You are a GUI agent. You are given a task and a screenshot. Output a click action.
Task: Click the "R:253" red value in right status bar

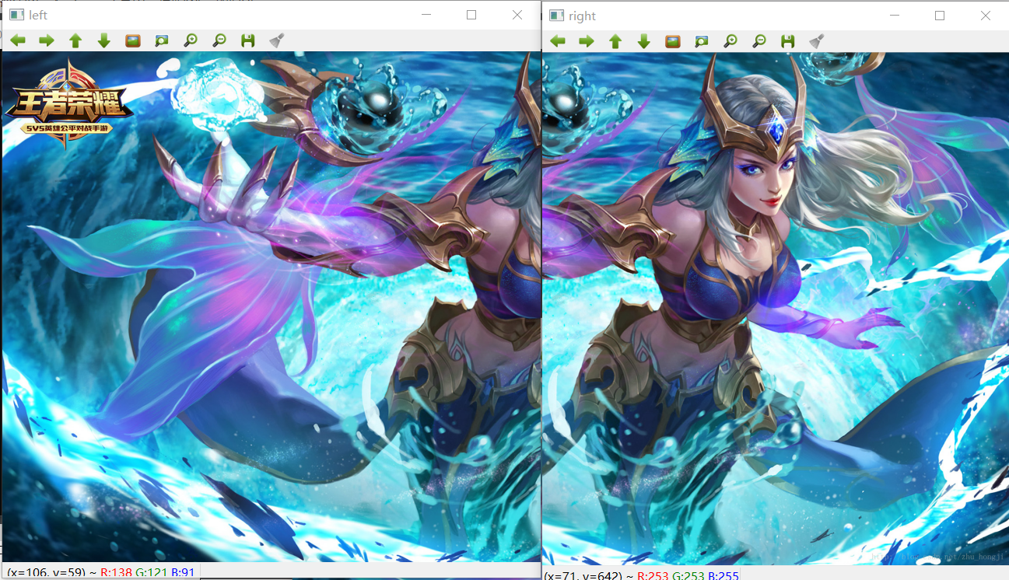(652, 575)
